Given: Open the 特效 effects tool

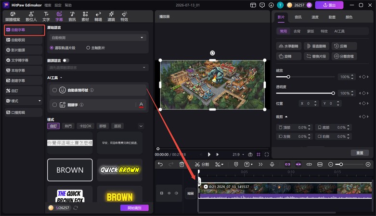Looking at the screenshot, I should pos(124,16).
